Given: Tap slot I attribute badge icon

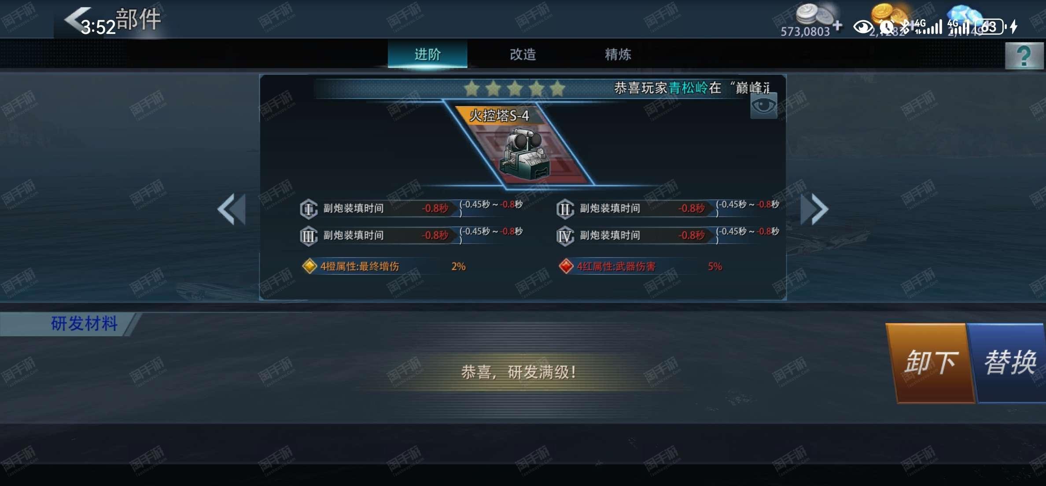Looking at the screenshot, I should 308,209.
